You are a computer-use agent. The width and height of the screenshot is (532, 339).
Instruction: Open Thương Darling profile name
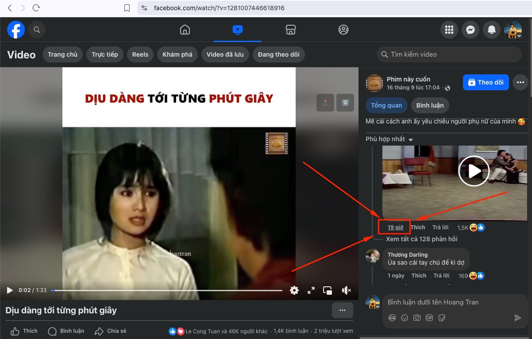408,254
